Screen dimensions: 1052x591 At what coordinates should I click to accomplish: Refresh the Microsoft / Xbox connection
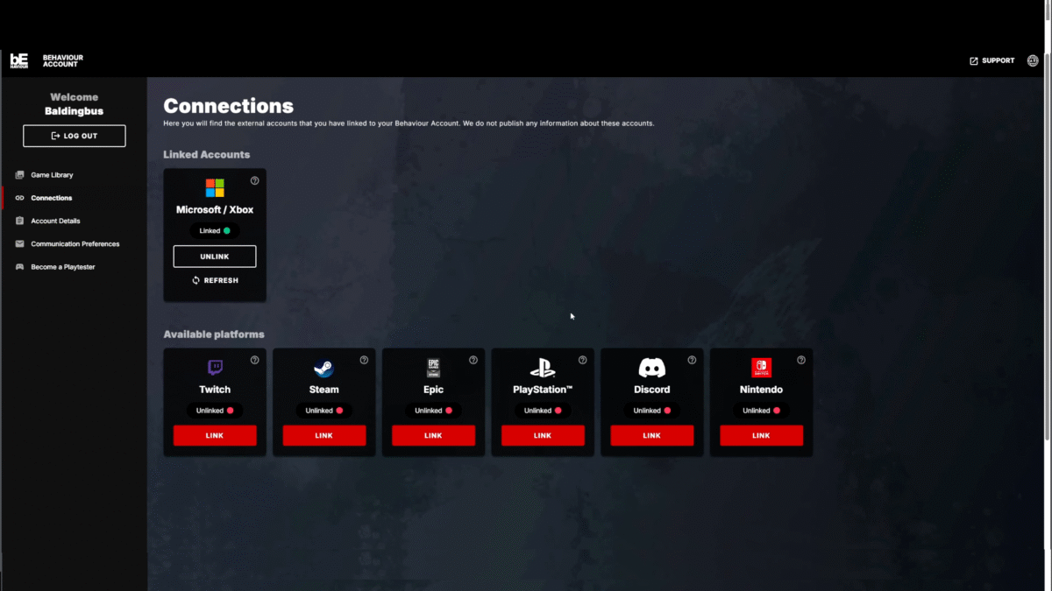215,280
